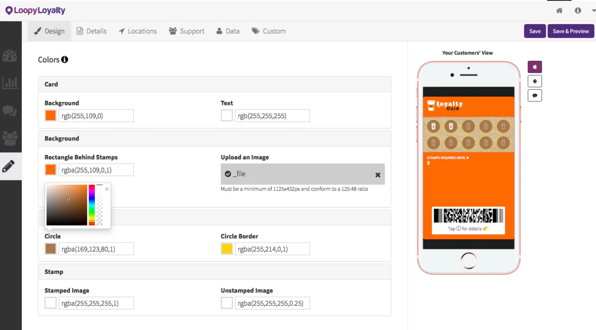Screen dimensions: 596x330
Task: Expand the account dropdown caret in top bar
Action: [593, 11]
